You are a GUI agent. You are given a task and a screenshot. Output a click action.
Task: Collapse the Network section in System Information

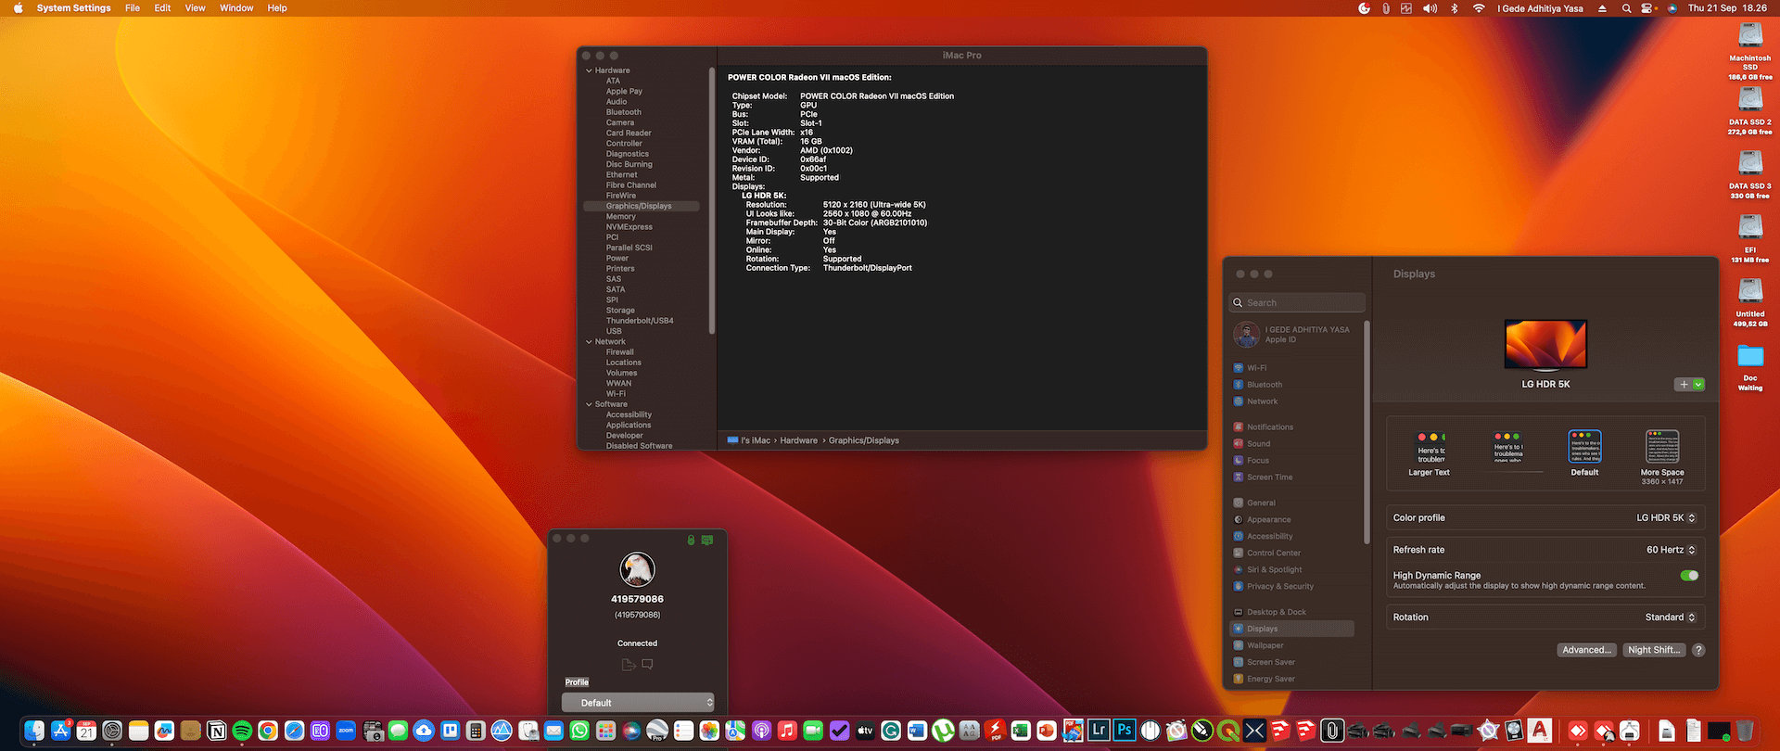coord(589,342)
